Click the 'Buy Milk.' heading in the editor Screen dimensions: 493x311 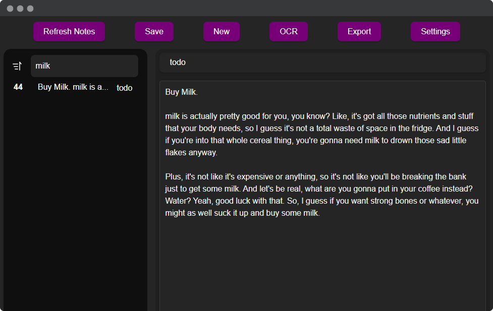pyautogui.click(x=181, y=92)
